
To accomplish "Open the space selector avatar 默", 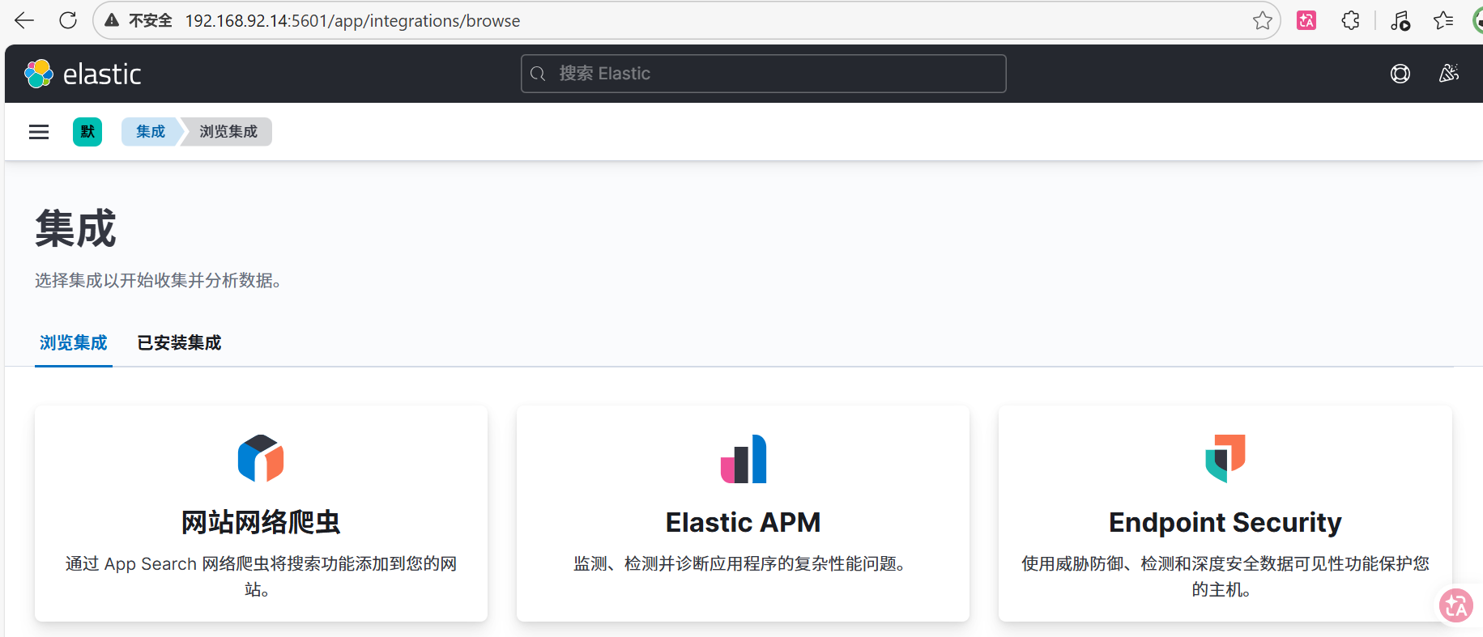I will coord(87,132).
